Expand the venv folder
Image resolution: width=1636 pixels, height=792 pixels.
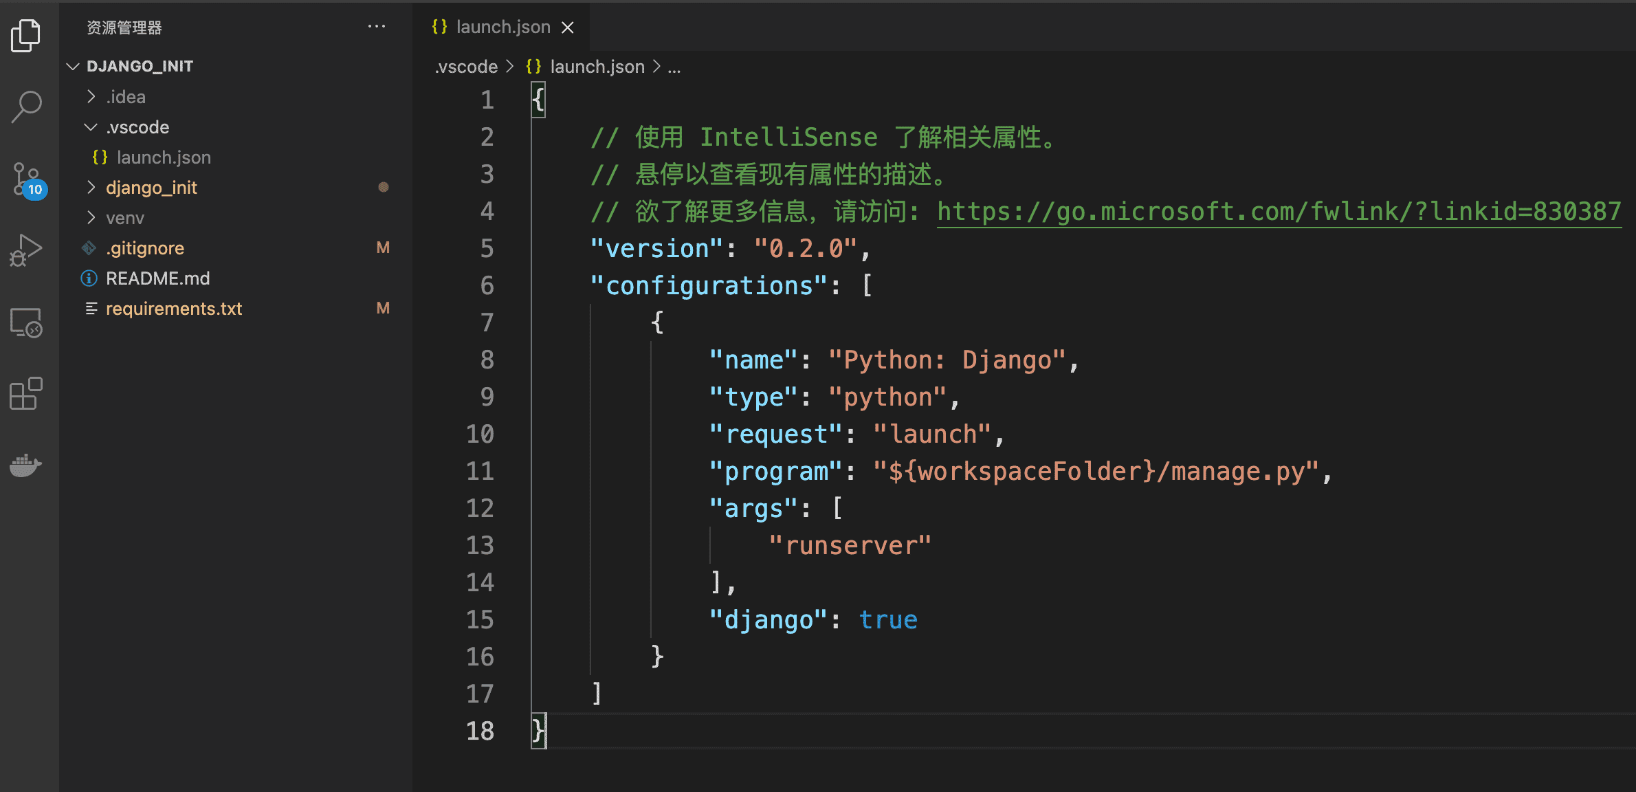[x=91, y=218]
